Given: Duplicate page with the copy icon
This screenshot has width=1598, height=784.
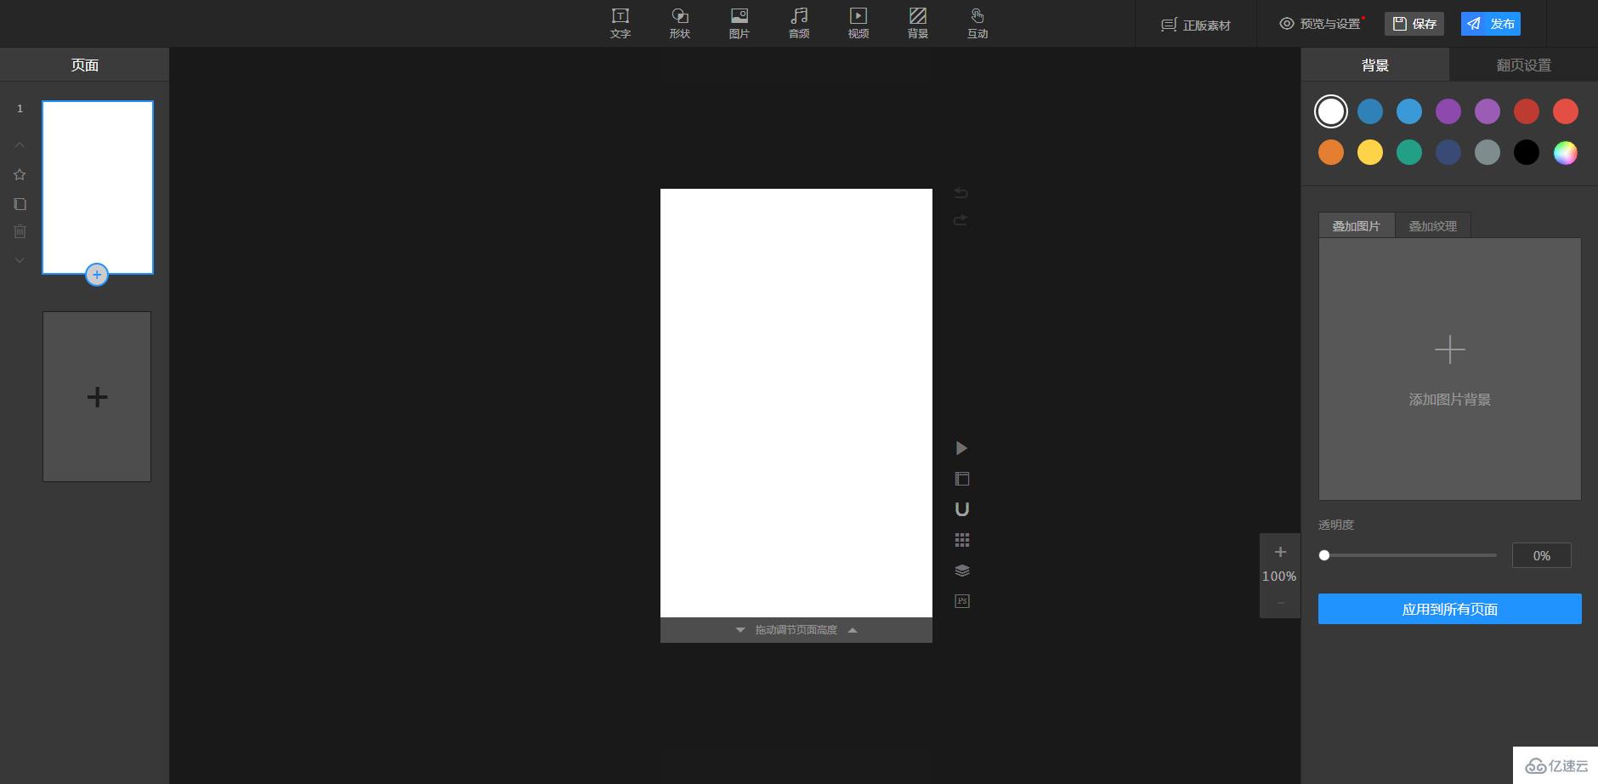Looking at the screenshot, I should click(20, 204).
